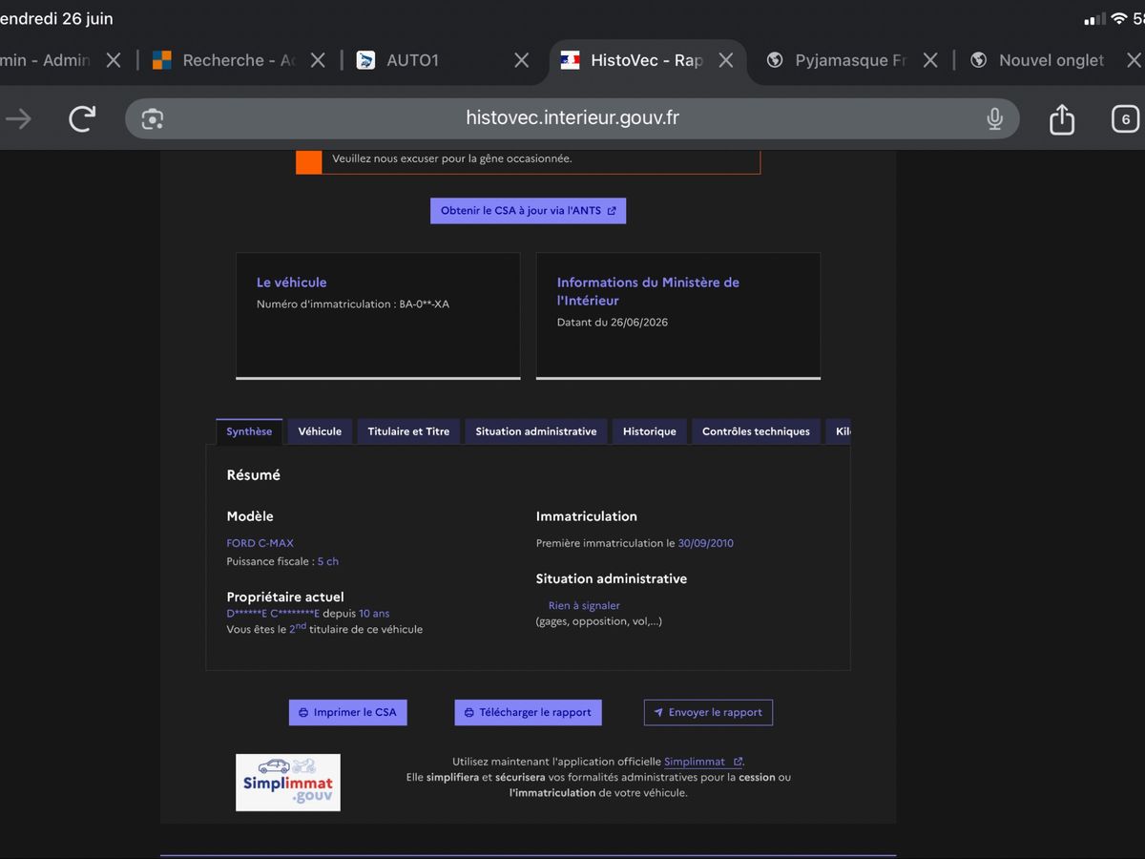This screenshot has width=1145, height=859.
Task: Click Obtenir le CSA à jour via l'ANTS
Action: click(528, 211)
